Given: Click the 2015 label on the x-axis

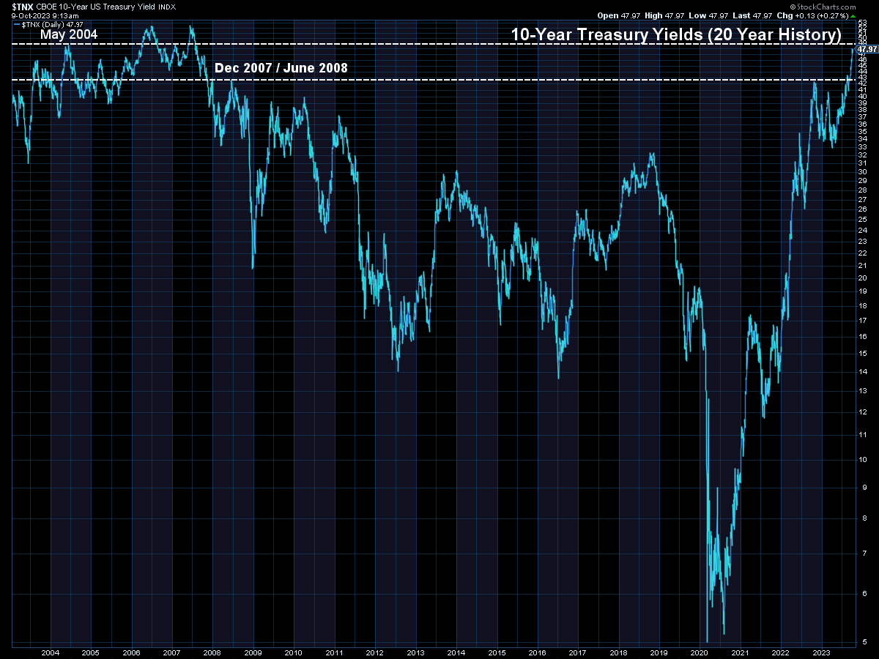Looking at the screenshot, I should 496,652.
